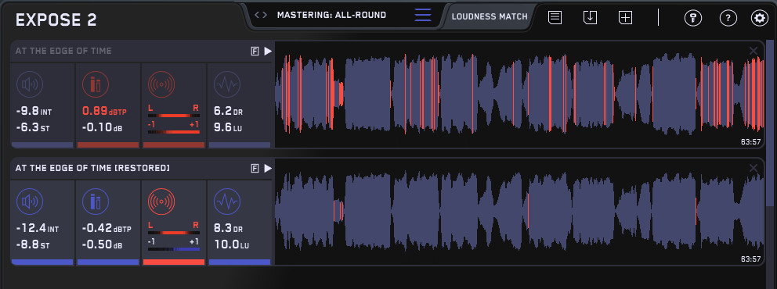Viewport: 777px width, 289px height.
Task: Cycle presets with the angle brackets arrows
Action: tap(261, 16)
